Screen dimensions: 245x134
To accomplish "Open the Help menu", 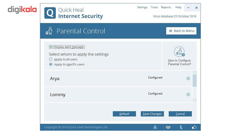I will click(x=178, y=7).
